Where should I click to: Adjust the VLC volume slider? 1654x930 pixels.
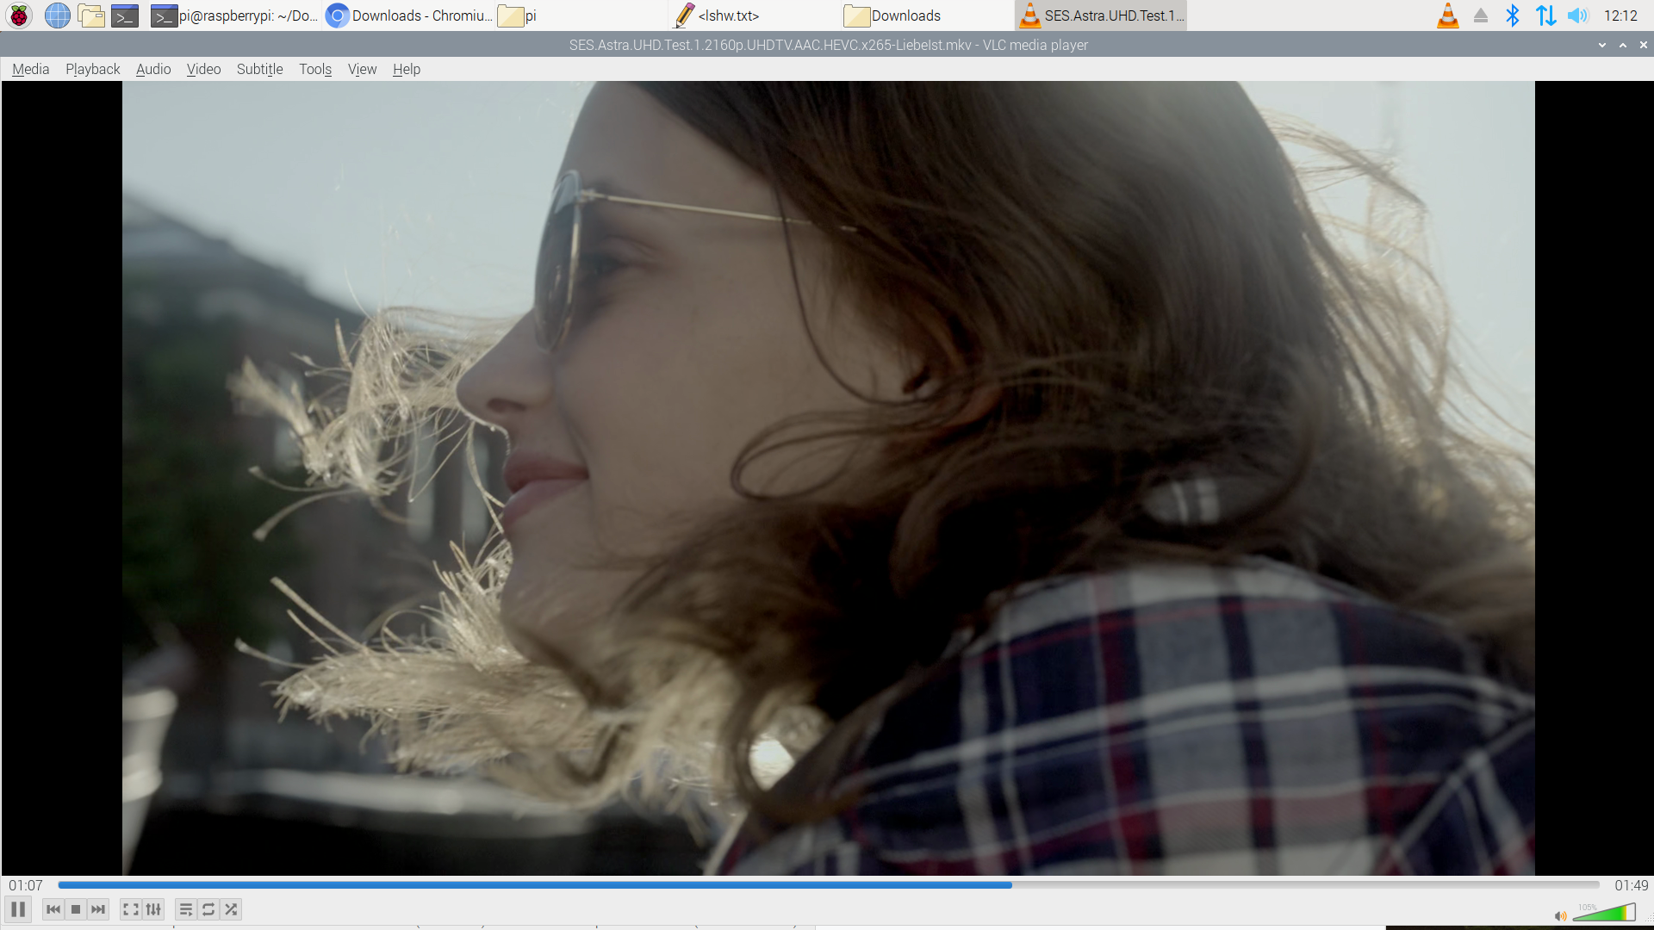(1603, 914)
